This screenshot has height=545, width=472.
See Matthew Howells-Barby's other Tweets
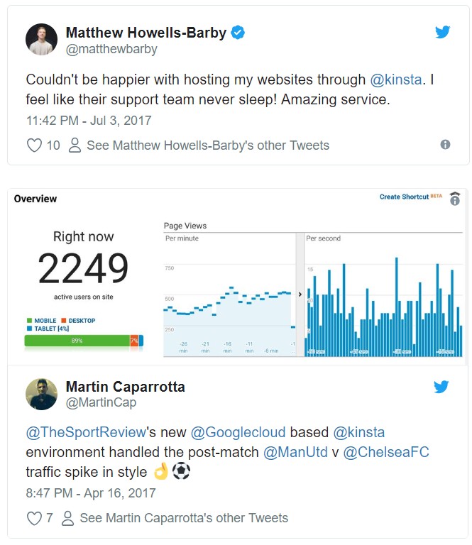[x=208, y=145]
